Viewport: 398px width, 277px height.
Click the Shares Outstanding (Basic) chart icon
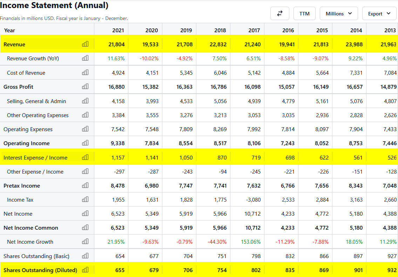coord(85,256)
